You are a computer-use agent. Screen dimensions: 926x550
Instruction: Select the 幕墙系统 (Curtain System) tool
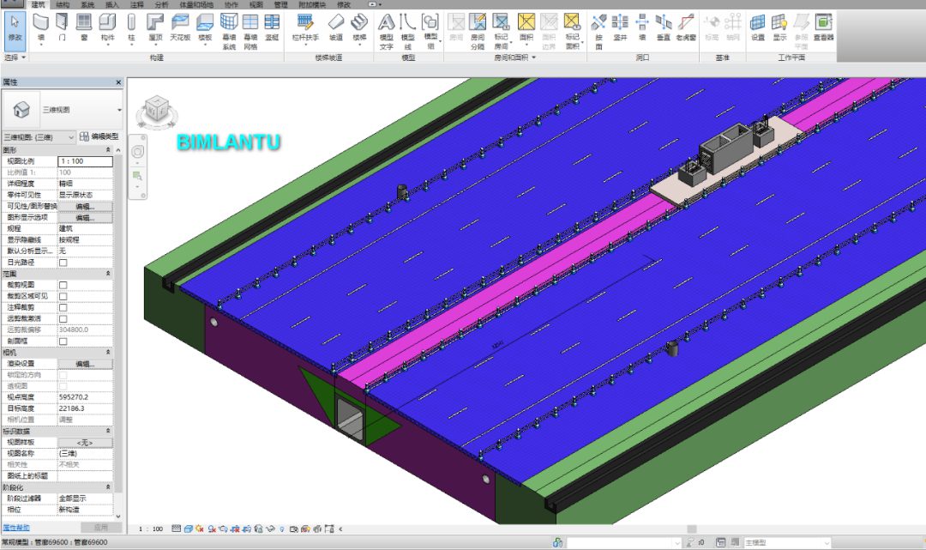tap(229, 31)
